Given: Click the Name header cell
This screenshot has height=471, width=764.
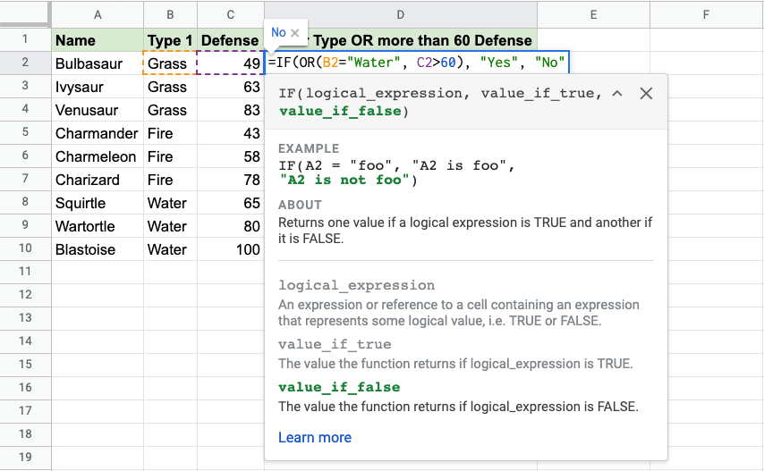Looking at the screenshot, I should click(x=97, y=40).
